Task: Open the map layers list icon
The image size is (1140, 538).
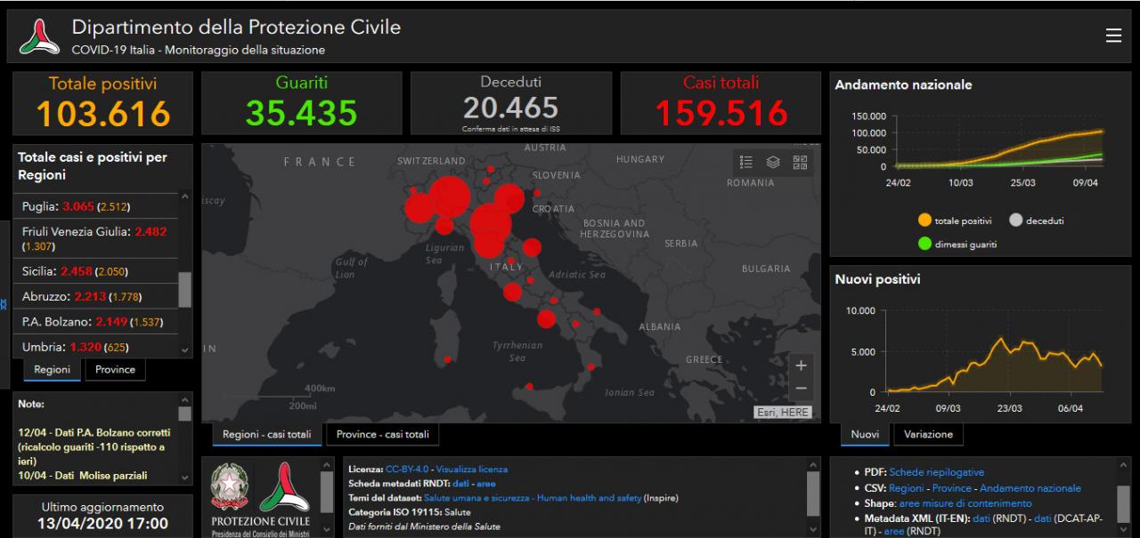Action: [773, 162]
